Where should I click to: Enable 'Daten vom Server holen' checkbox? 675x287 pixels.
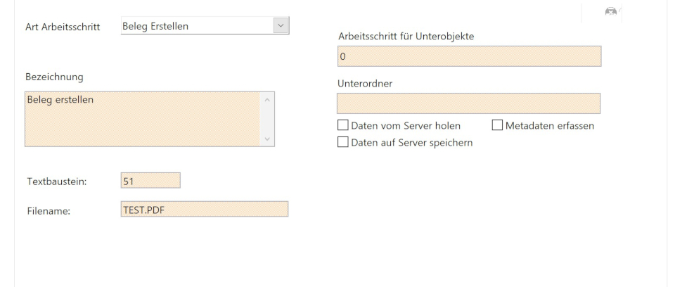[x=343, y=126]
